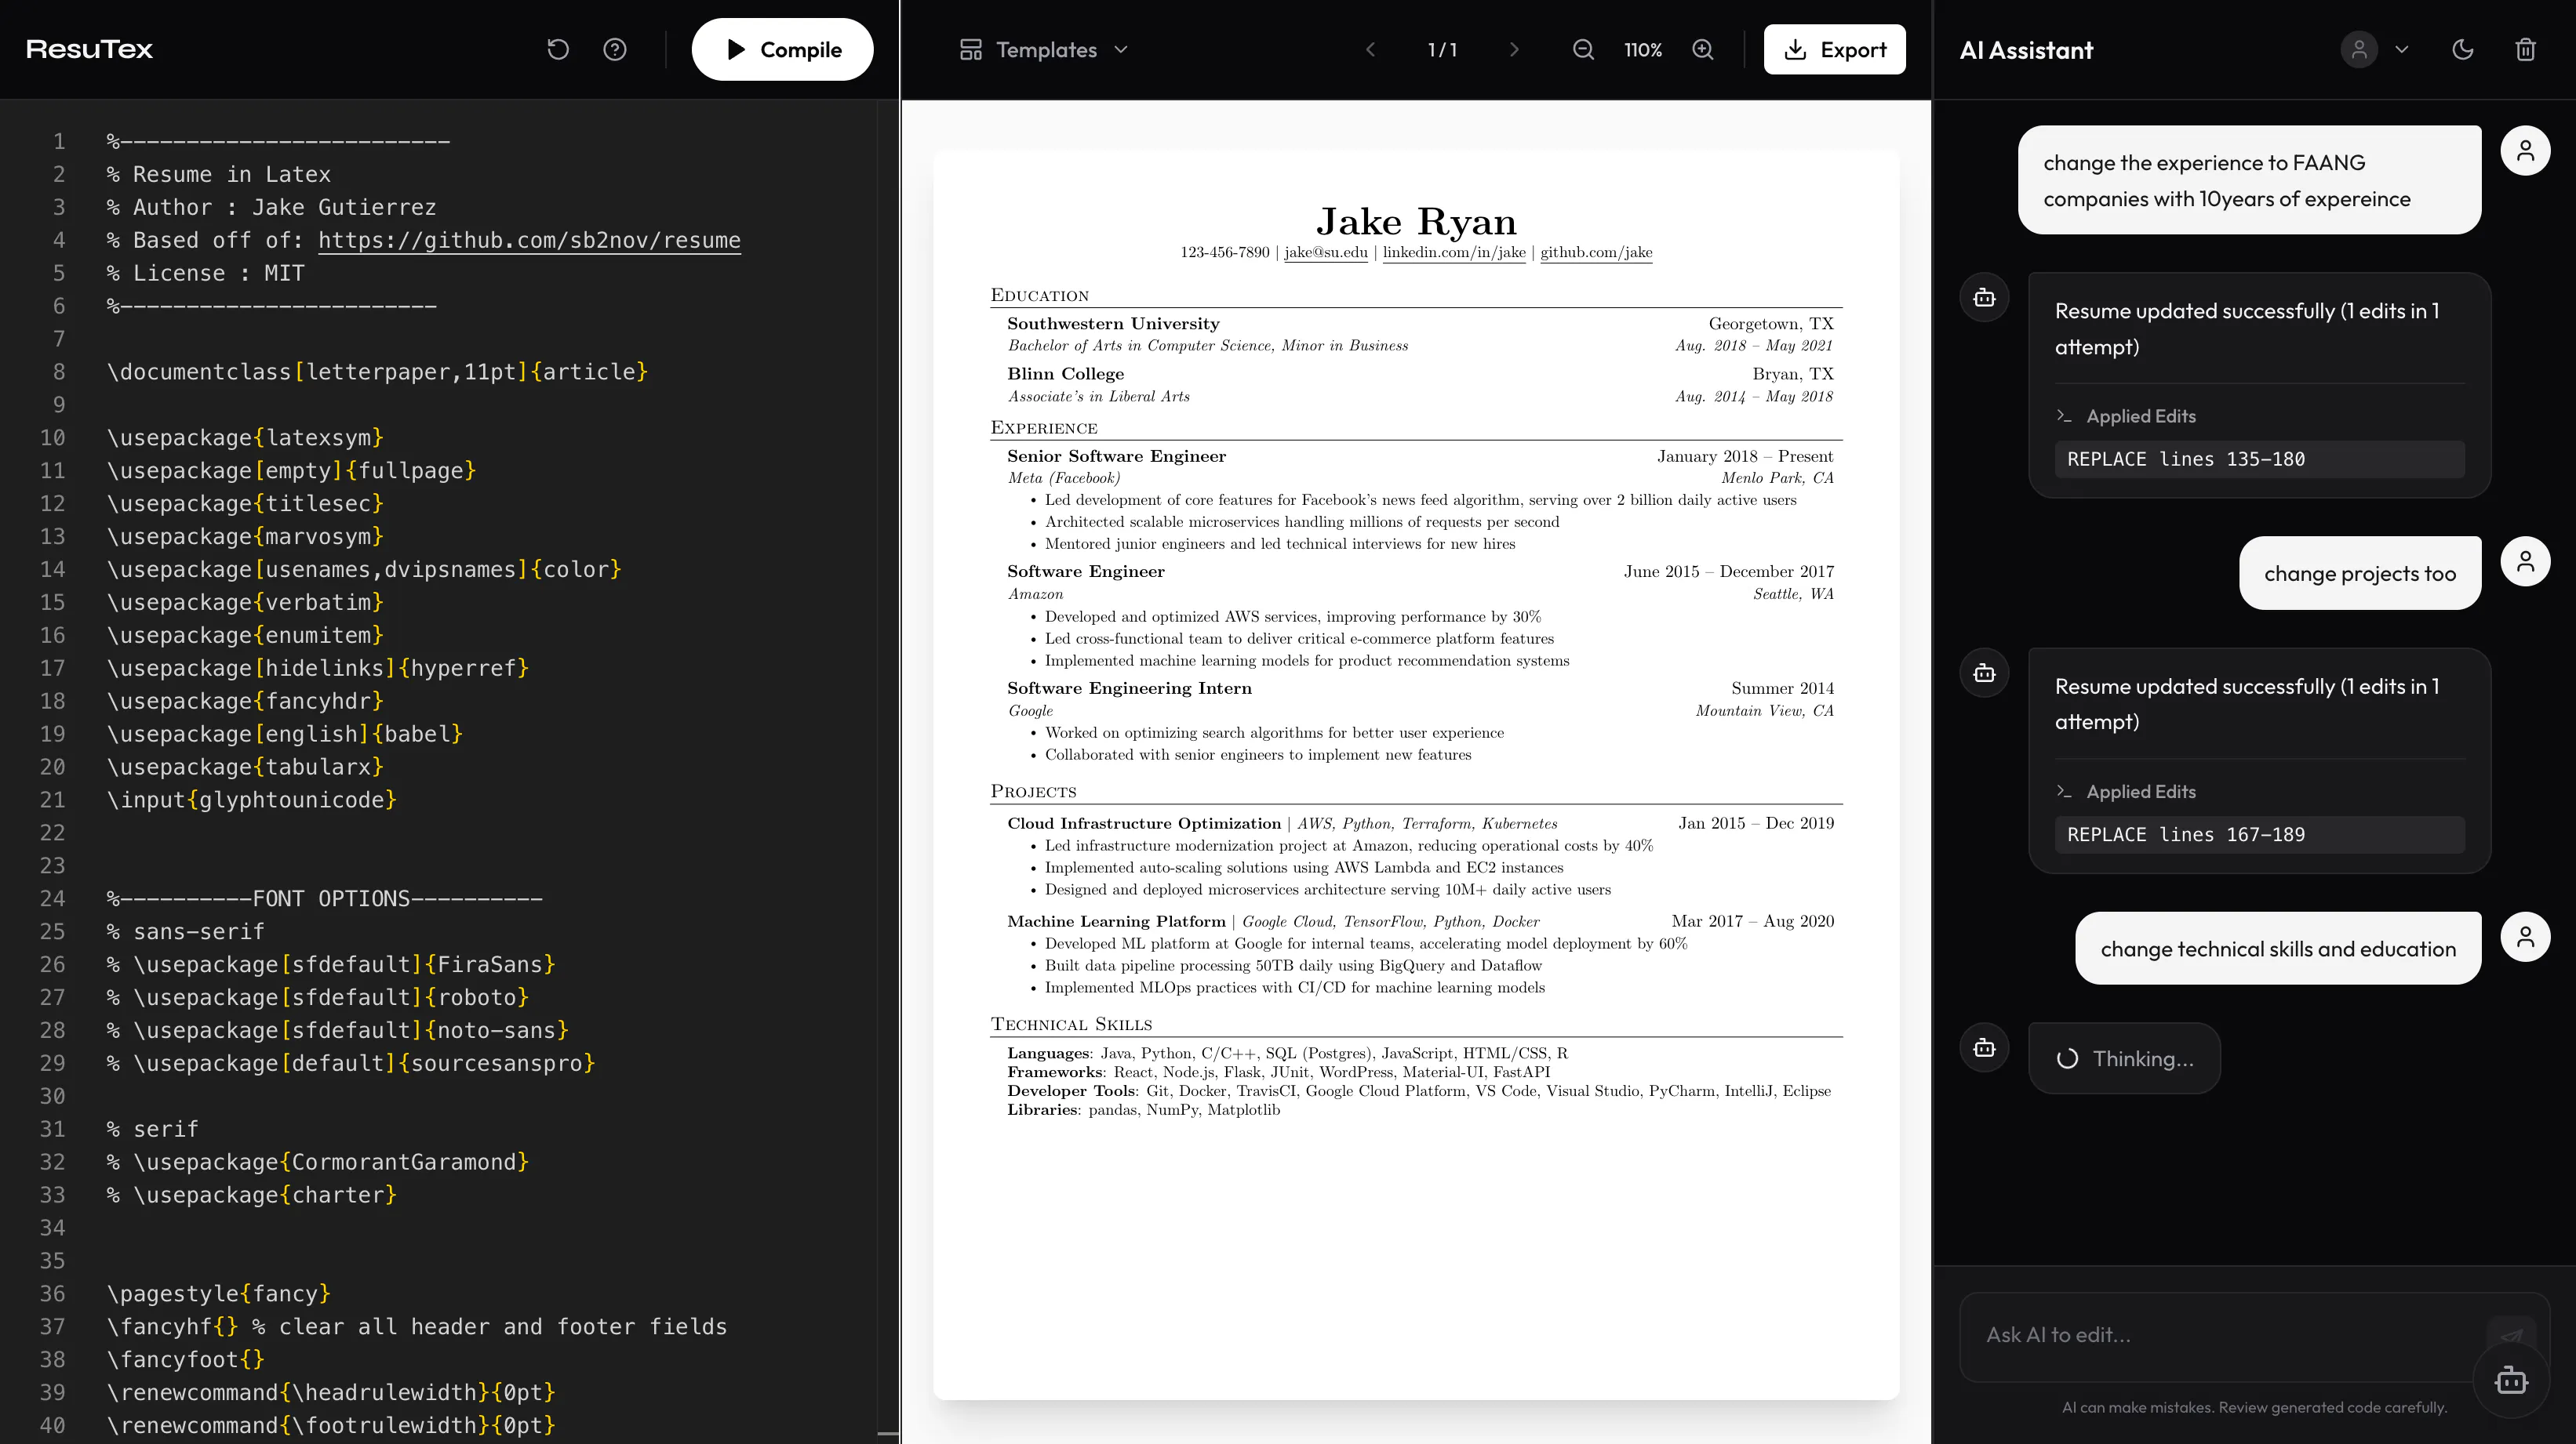
Task: Click the user avatar beside the FAANG message
Action: [x=2525, y=151]
